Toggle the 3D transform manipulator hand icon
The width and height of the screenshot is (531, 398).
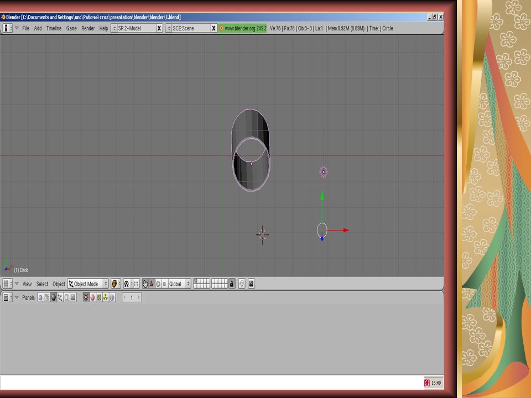145,284
